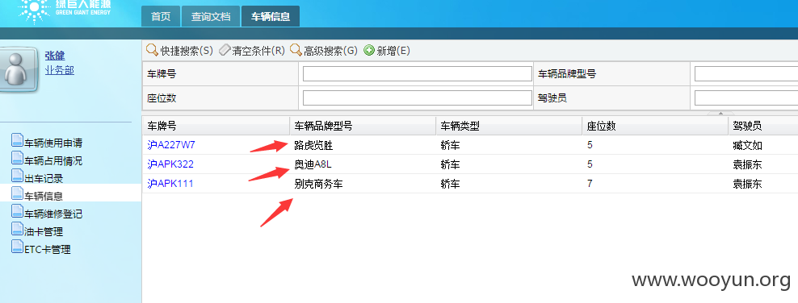This screenshot has height=303, width=798.
Task: Click the document icon beside 出车记录
Action: coord(17,176)
